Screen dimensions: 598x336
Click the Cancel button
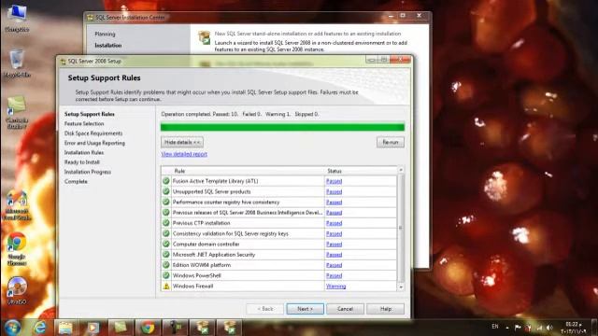click(345, 309)
